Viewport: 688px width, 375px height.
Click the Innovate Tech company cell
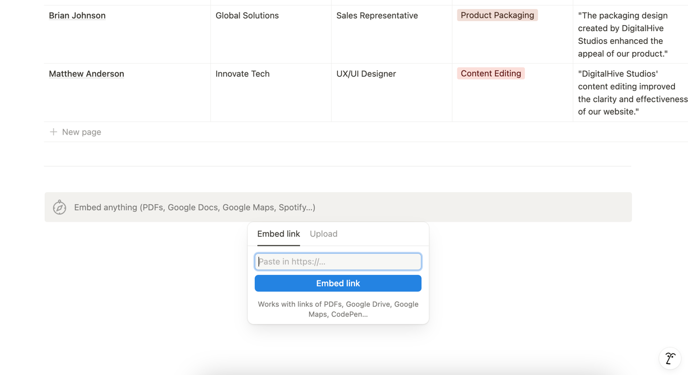pyautogui.click(x=242, y=74)
